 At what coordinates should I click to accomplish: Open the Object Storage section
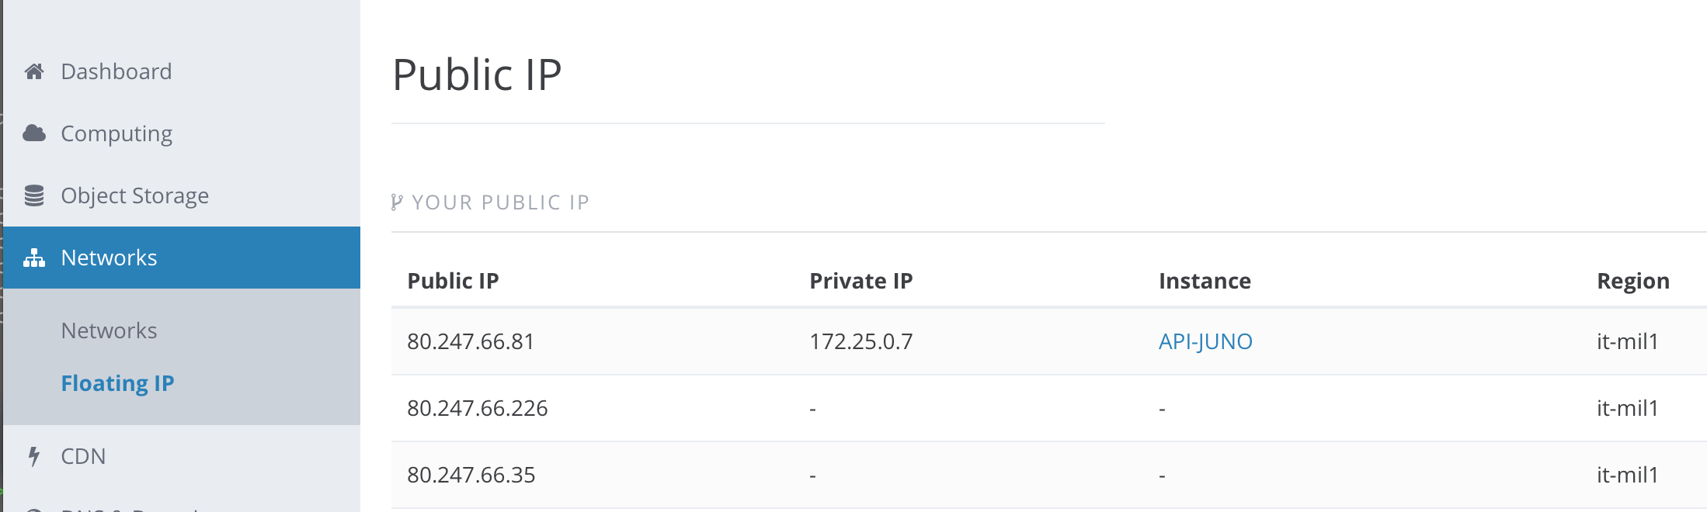[134, 195]
